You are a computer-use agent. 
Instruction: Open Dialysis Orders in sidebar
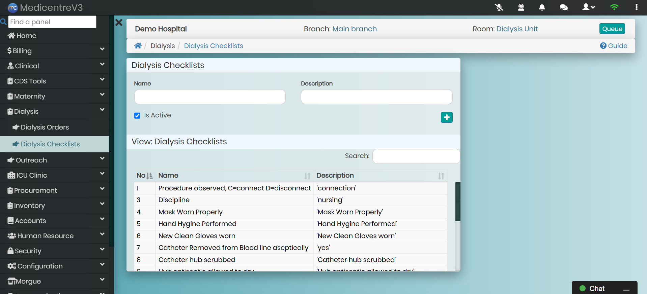45,127
